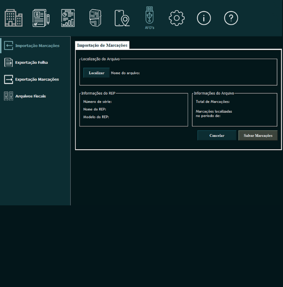Screen dimensions: 283x287
Task: Click the Modelo do REP label
Action: coord(96,117)
